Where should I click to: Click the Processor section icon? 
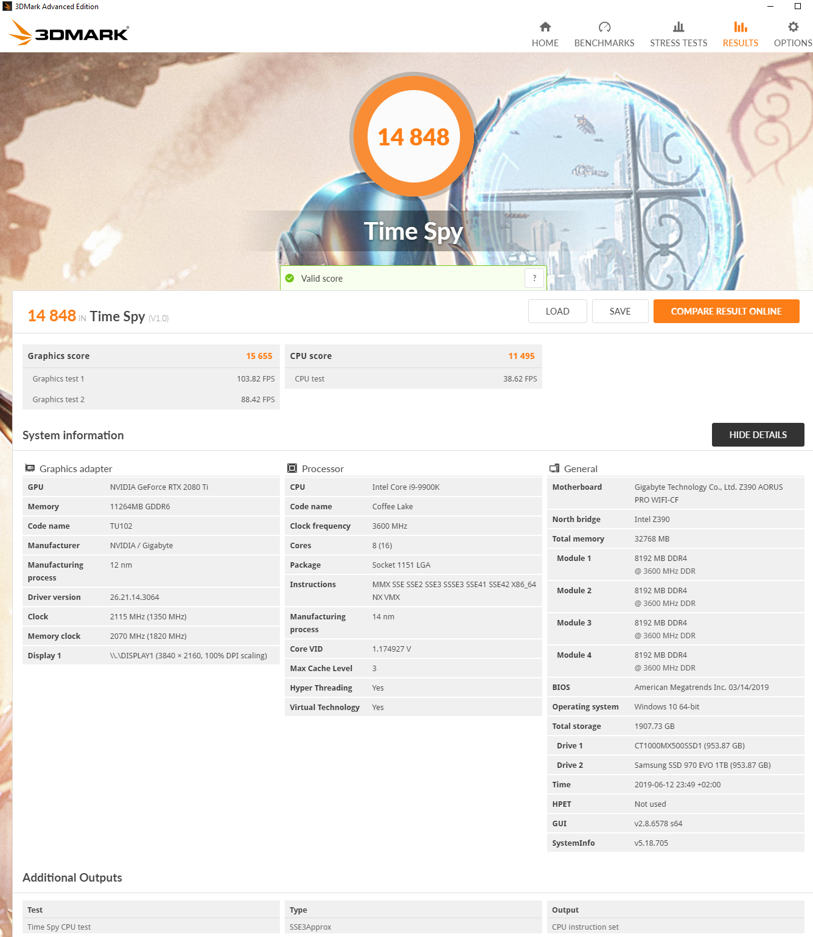pos(292,468)
